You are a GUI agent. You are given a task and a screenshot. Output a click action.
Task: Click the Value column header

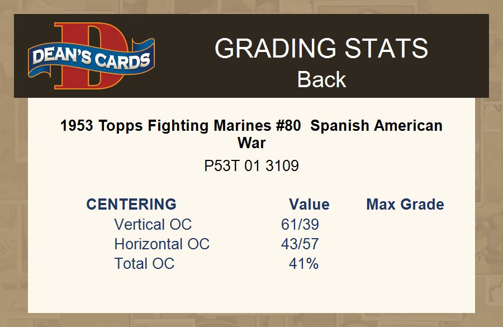(309, 204)
